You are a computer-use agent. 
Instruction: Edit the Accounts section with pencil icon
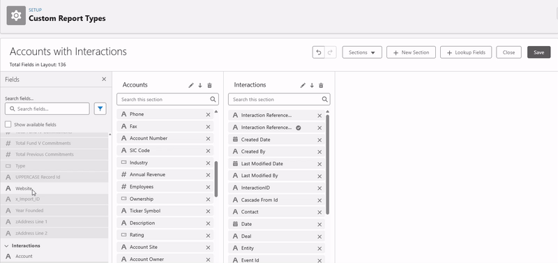[x=191, y=85]
